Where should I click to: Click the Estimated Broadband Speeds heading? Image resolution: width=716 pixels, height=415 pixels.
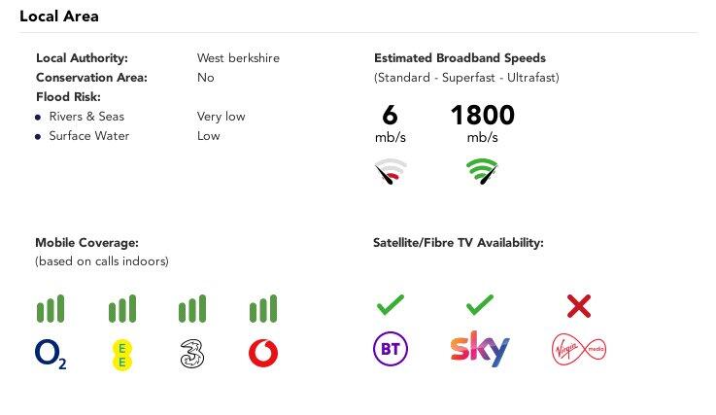(460, 58)
